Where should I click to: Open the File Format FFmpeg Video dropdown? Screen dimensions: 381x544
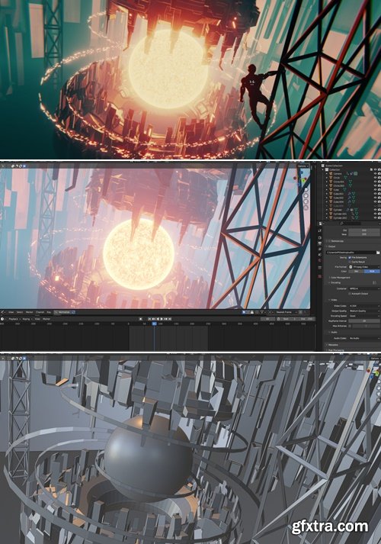pos(364,267)
